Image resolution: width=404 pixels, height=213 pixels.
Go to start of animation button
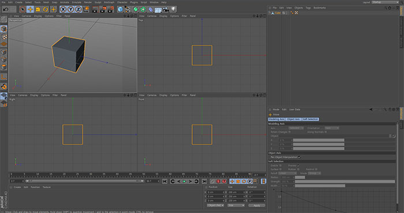tap(164, 181)
